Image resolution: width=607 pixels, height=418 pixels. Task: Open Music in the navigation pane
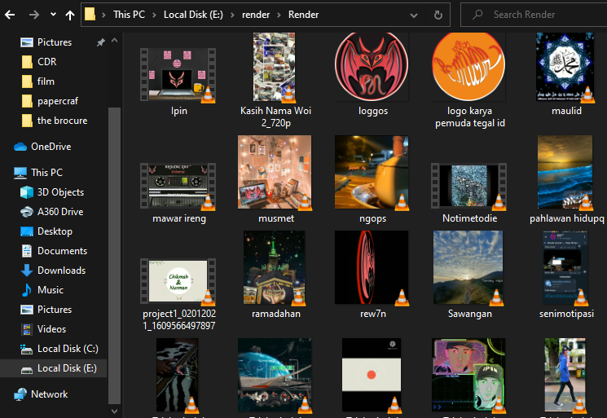(42, 290)
